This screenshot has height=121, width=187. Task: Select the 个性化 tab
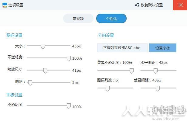[111, 19]
